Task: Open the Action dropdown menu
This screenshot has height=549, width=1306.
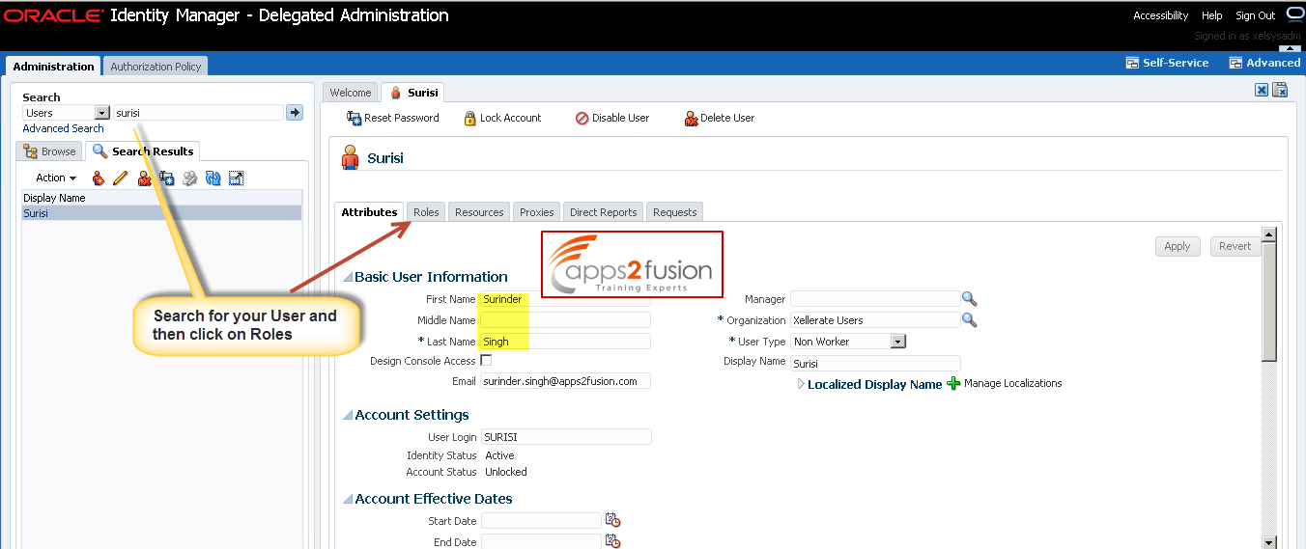Action: pos(56,178)
